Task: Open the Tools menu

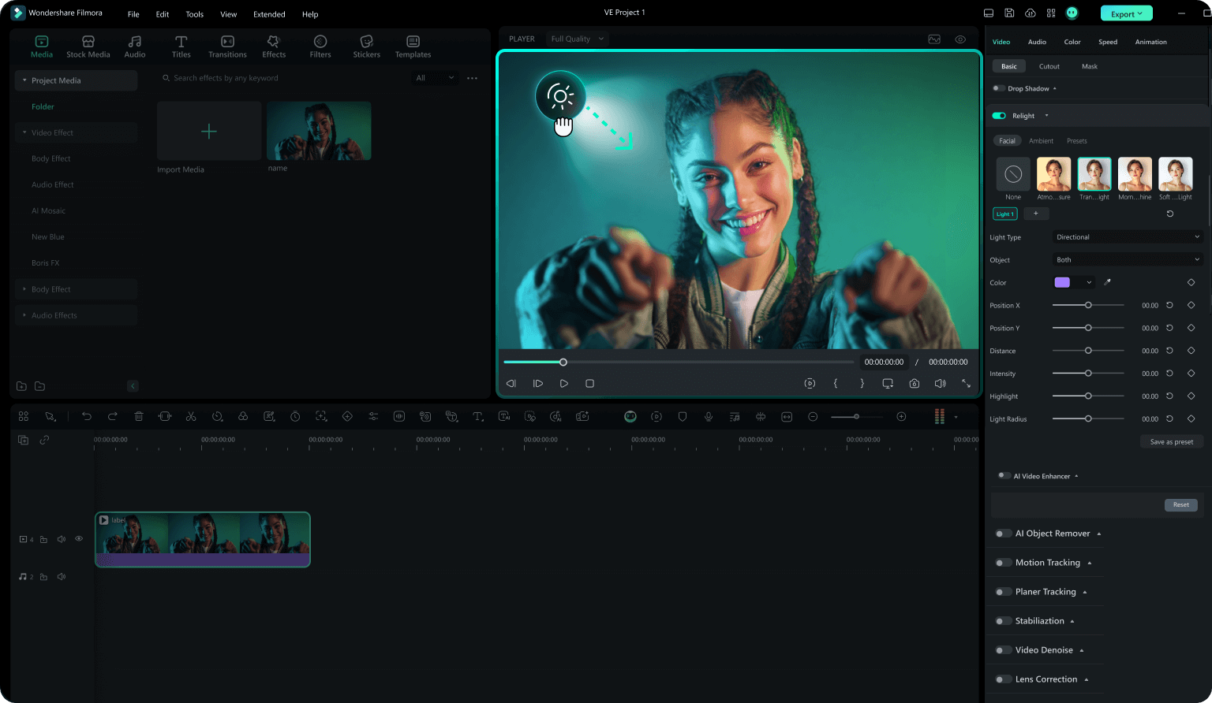Action: point(194,14)
